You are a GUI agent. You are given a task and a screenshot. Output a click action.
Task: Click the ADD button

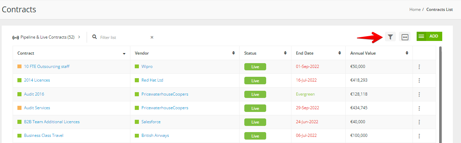coord(434,36)
